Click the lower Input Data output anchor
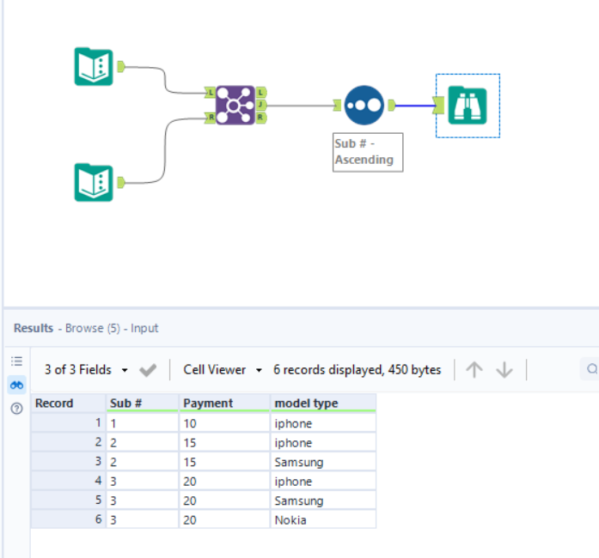The height and width of the screenshot is (558, 599). (x=120, y=183)
